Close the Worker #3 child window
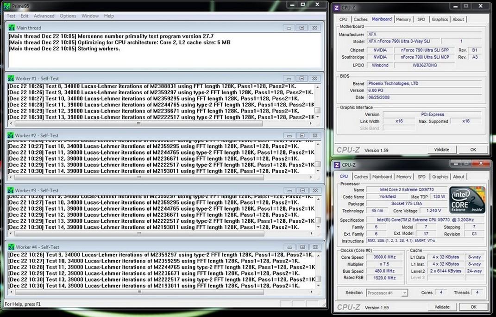The image size is (496, 317). point(315,191)
